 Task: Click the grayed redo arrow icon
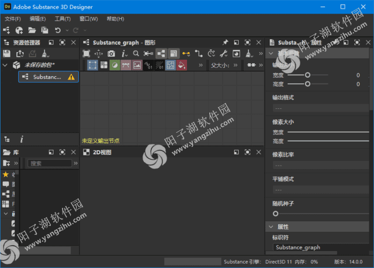coord(75,30)
